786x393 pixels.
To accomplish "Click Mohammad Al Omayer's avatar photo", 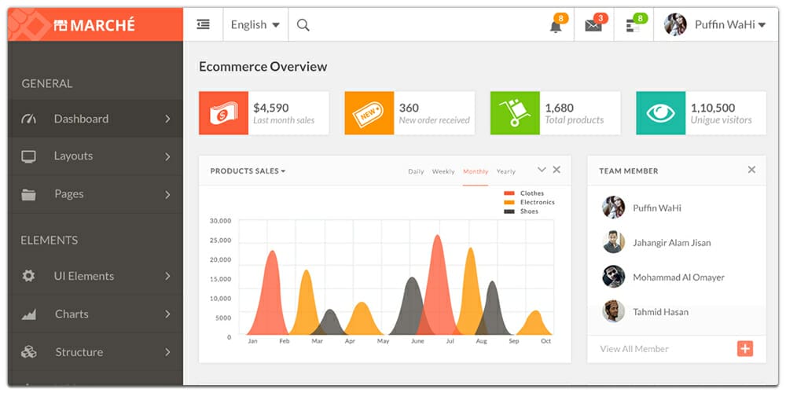I will (x=614, y=277).
